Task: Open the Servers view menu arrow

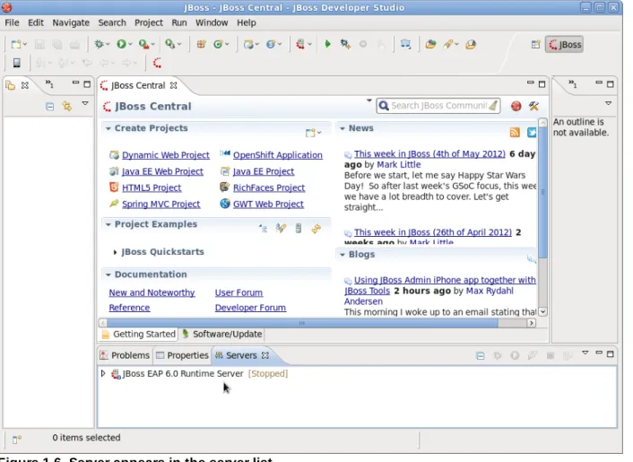Action: pyautogui.click(x=585, y=353)
